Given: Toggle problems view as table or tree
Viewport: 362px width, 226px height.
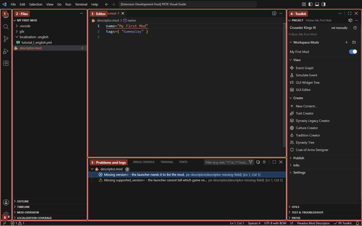Looking at the screenshot, I should click(264, 162).
